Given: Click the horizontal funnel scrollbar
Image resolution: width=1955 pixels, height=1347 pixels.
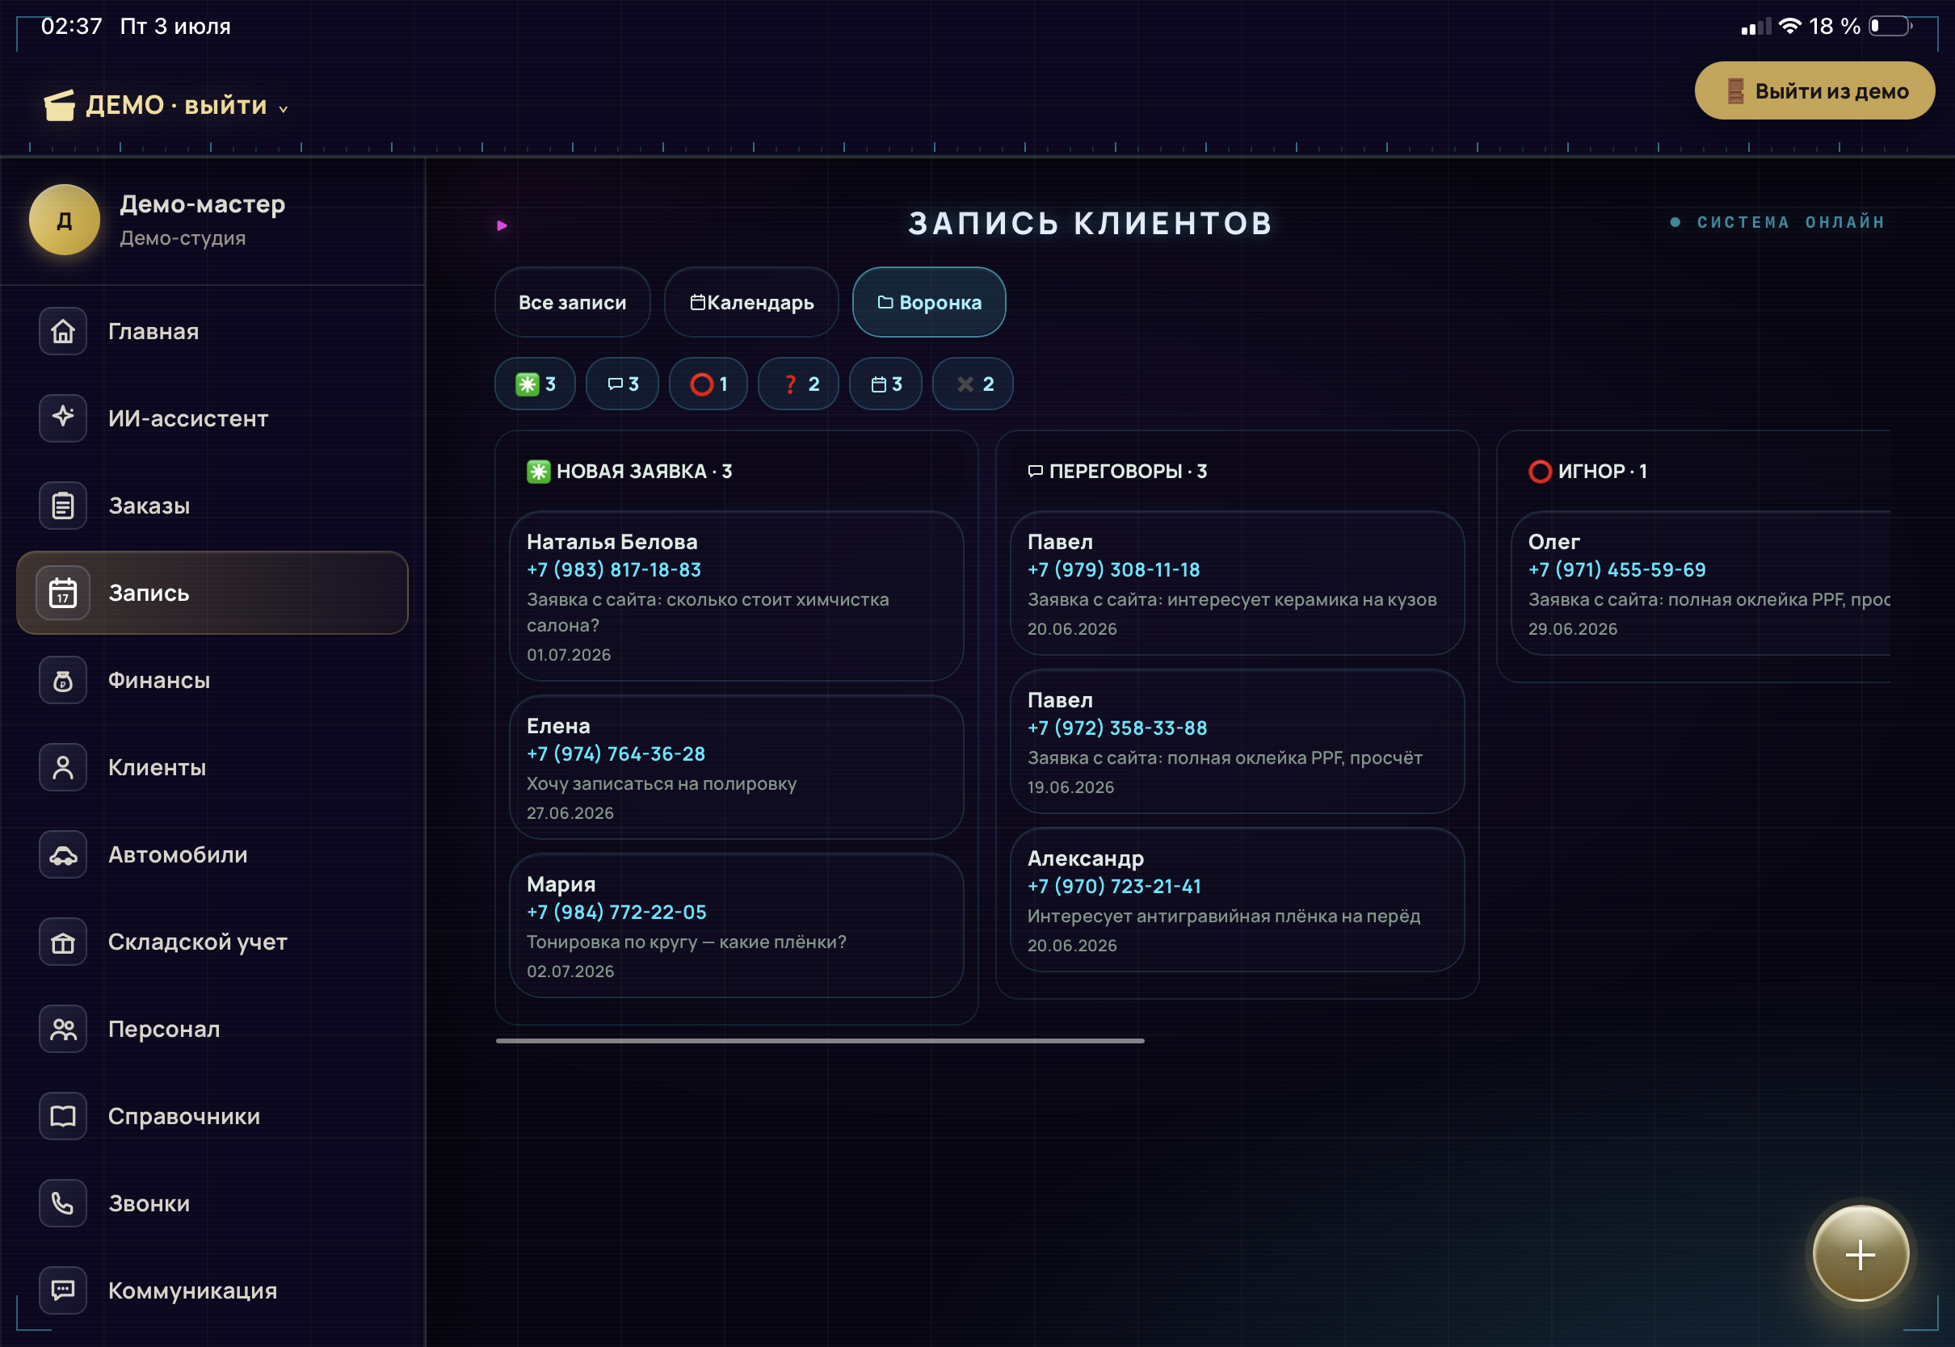Looking at the screenshot, I should (821, 1042).
